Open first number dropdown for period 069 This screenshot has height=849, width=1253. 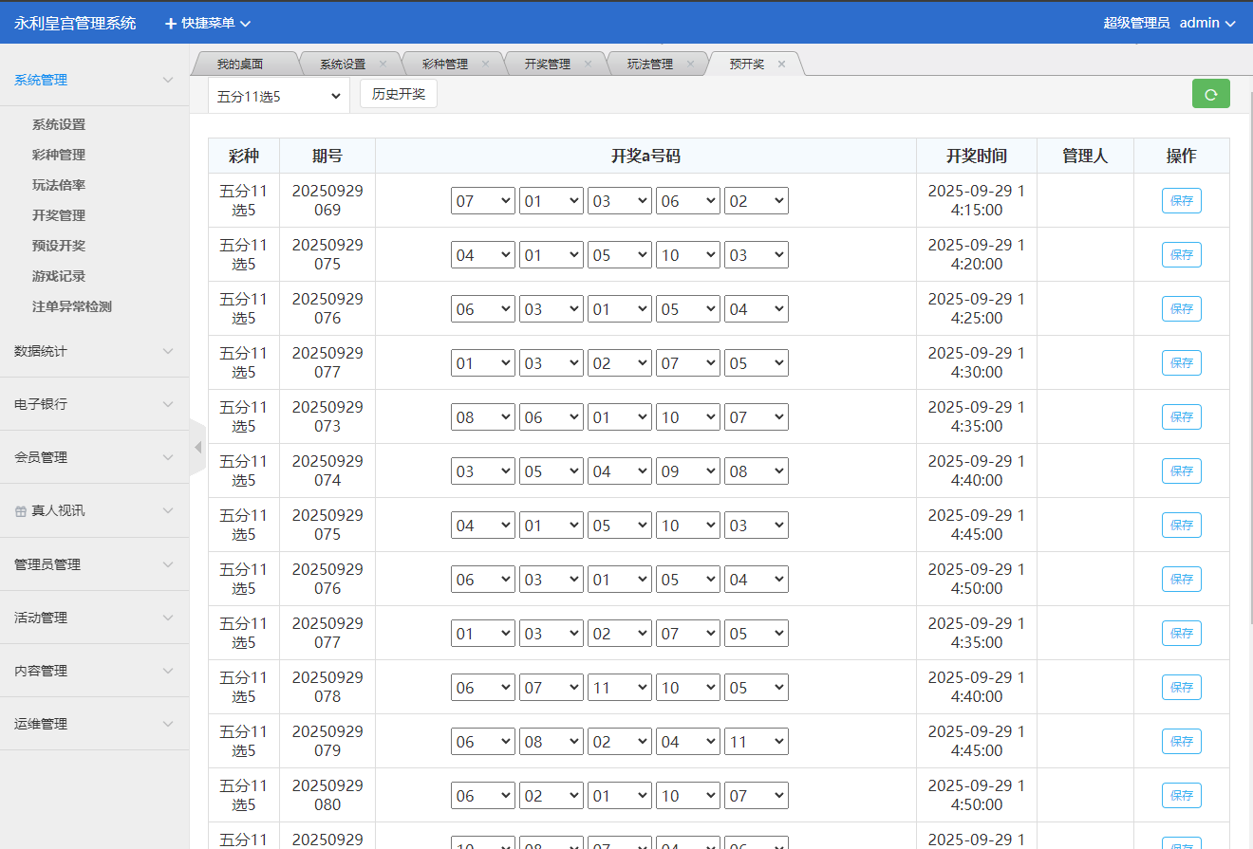482,201
